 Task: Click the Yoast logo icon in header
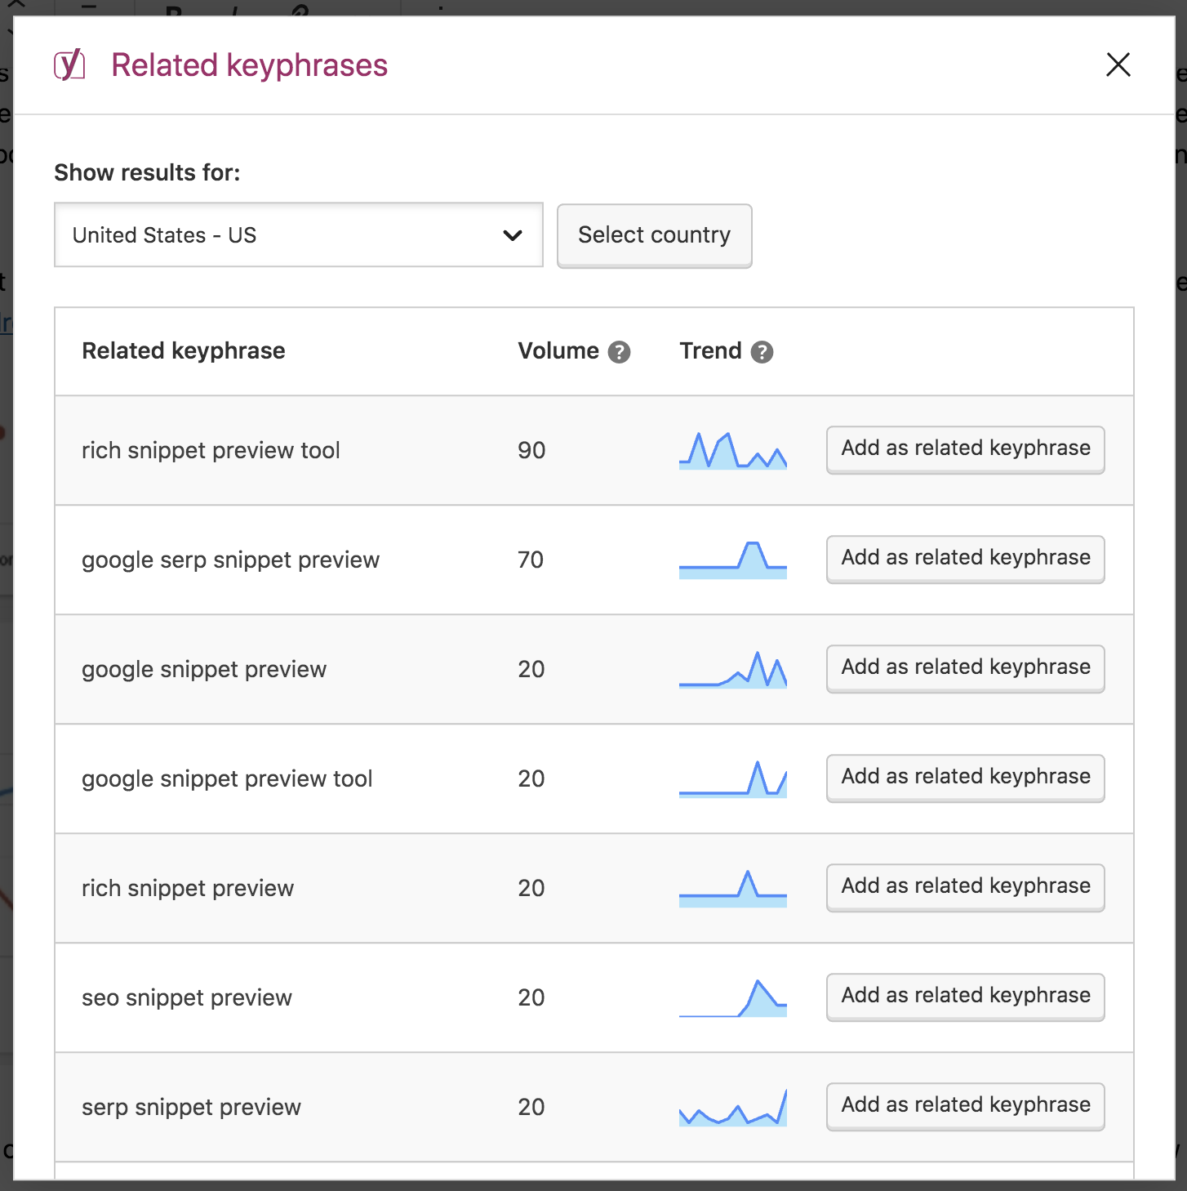(x=69, y=65)
